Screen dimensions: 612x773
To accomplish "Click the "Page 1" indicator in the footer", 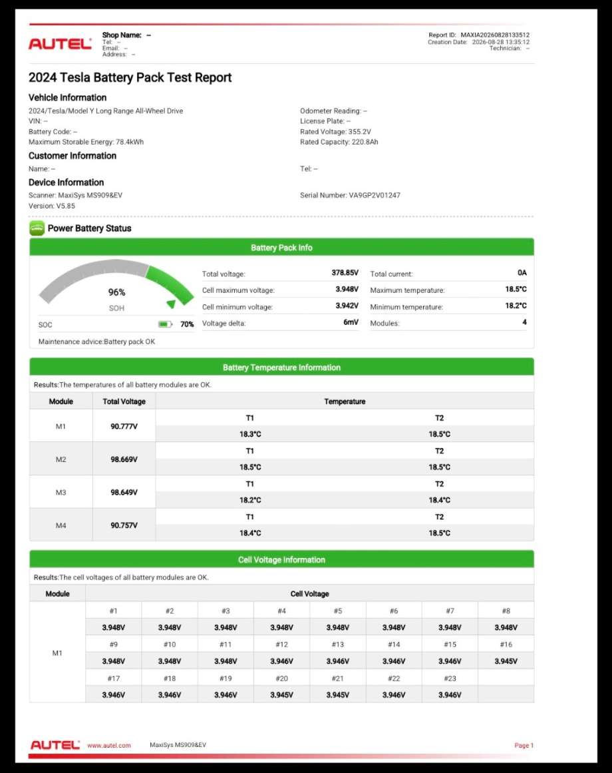I will pos(524,746).
